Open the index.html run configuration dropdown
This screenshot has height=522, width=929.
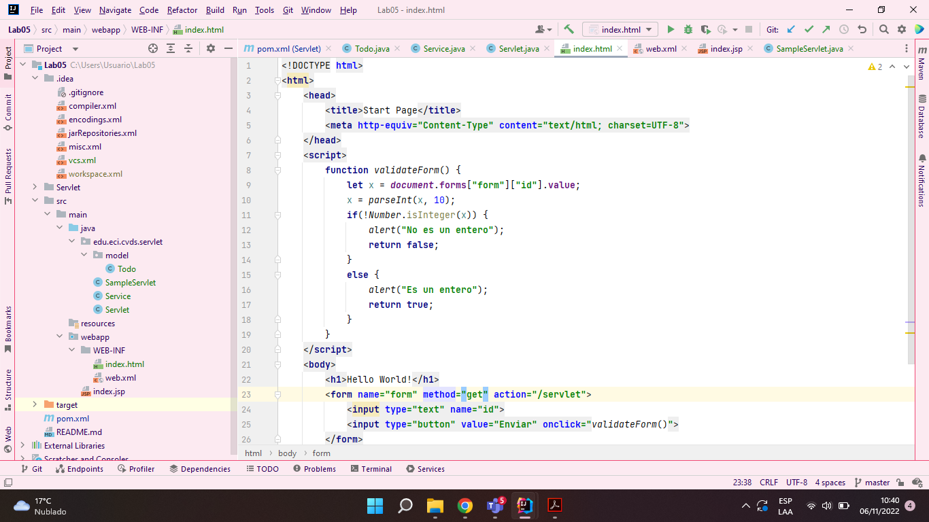620,29
